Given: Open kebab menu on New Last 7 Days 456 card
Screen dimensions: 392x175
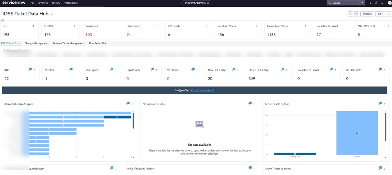Looking at the screenshot, I should coord(256,26).
